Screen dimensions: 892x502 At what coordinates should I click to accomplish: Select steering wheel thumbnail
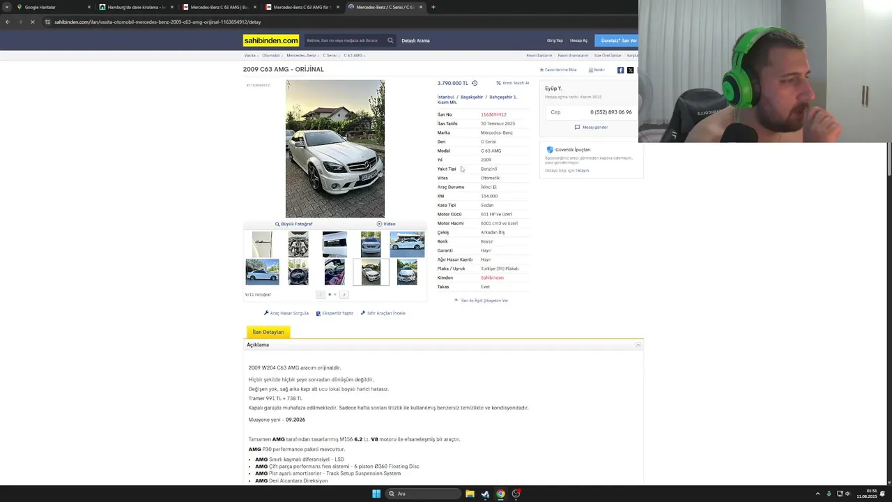[x=298, y=272]
